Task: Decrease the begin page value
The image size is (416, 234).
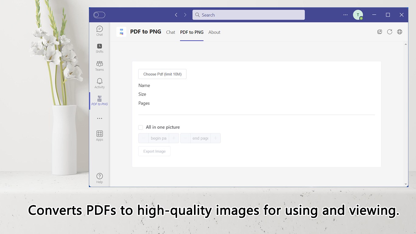Action: (143, 138)
